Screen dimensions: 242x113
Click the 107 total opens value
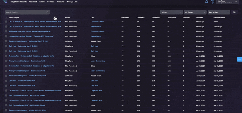click(x=169, y=41)
